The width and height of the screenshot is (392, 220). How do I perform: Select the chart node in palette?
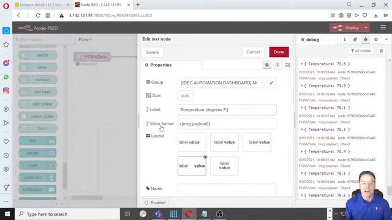[38, 165]
